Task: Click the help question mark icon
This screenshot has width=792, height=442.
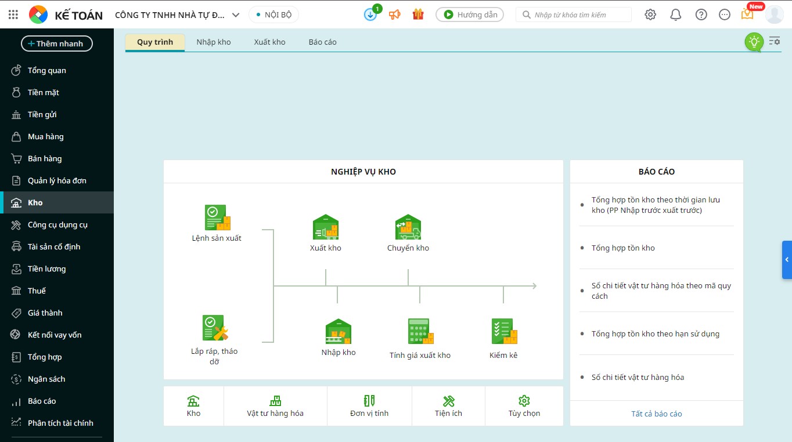Action: 701,15
